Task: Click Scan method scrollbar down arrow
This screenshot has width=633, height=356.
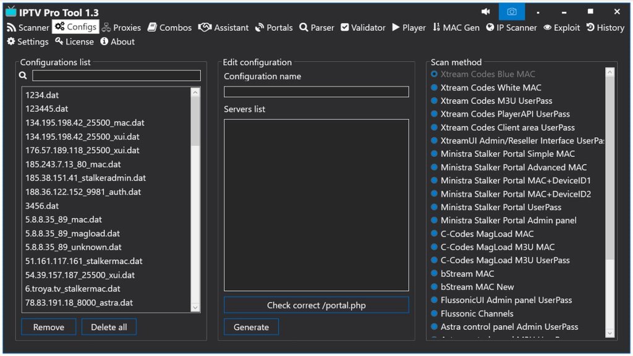Action: pyautogui.click(x=610, y=333)
